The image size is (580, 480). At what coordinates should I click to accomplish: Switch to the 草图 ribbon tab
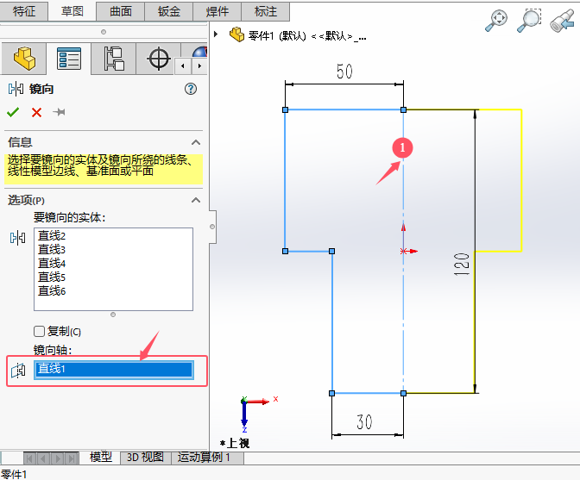pyautogui.click(x=72, y=11)
